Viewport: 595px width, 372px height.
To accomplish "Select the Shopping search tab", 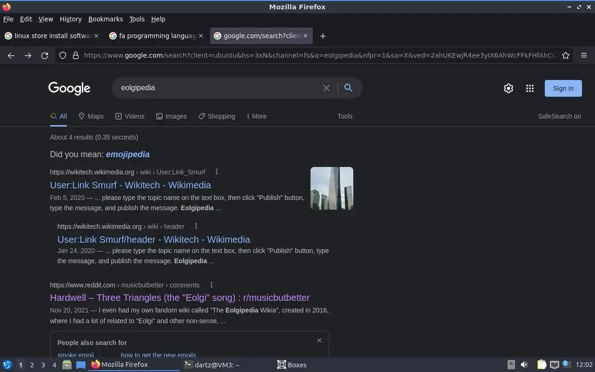I will 217,116.
